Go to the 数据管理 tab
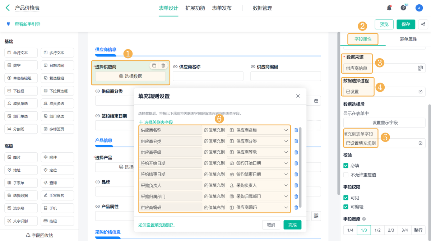Image resolution: width=431 pixels, height=241 pixels. 262,8
